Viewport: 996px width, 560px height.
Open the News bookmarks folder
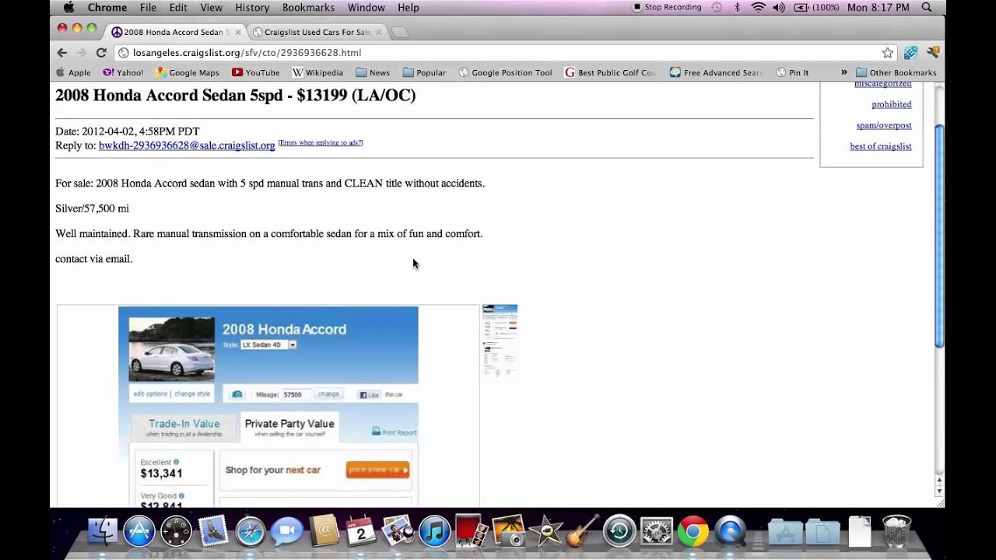[373, 72]
